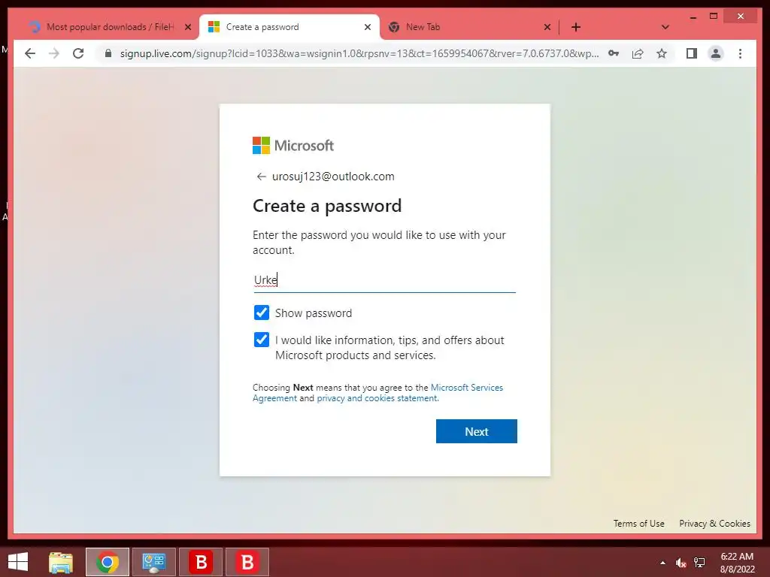This screenshot has height=577, width=770.
Task: Click the network tray icon
Action: (x=699, y=563)
